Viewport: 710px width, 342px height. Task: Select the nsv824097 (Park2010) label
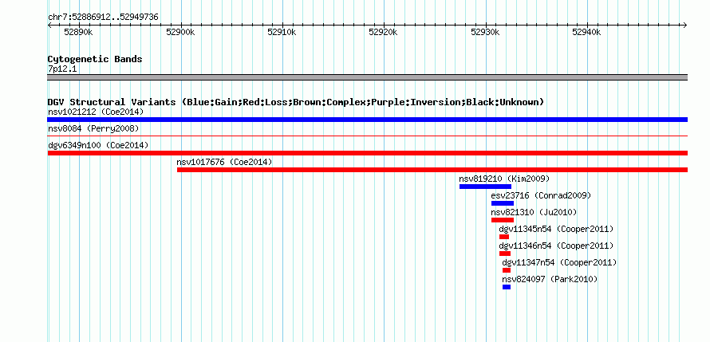(x=550, y=279)
